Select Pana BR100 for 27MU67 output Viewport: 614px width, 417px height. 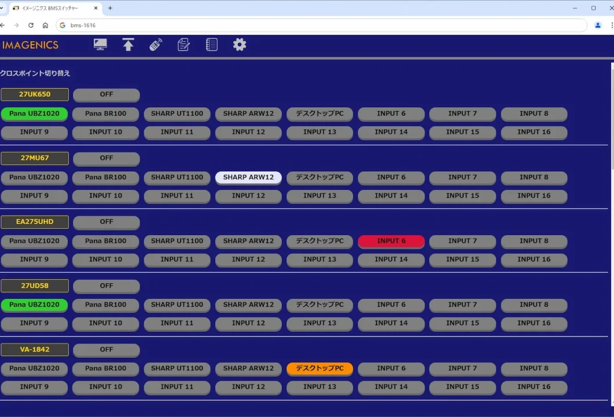[x=105, y=177]
